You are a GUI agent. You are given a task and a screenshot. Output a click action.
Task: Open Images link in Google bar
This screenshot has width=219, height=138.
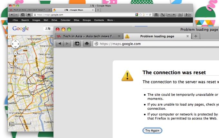[x=36, y=20]
